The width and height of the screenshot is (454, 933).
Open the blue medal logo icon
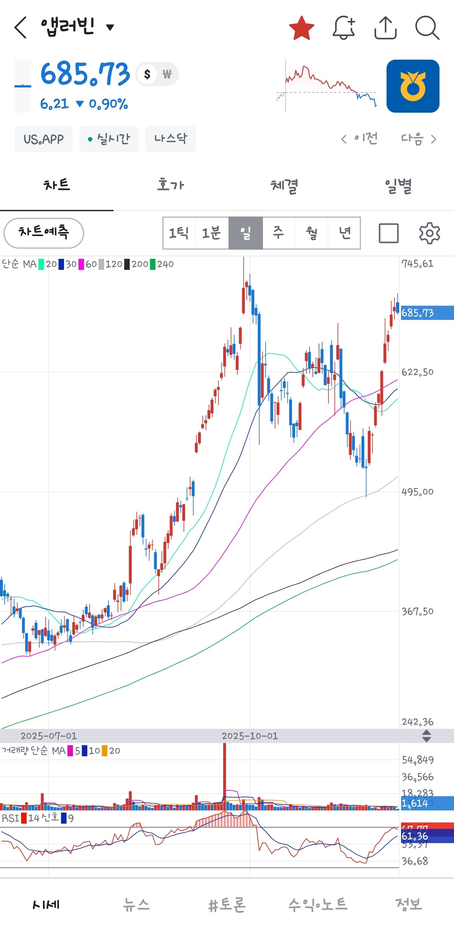click(x=413, y=86)
